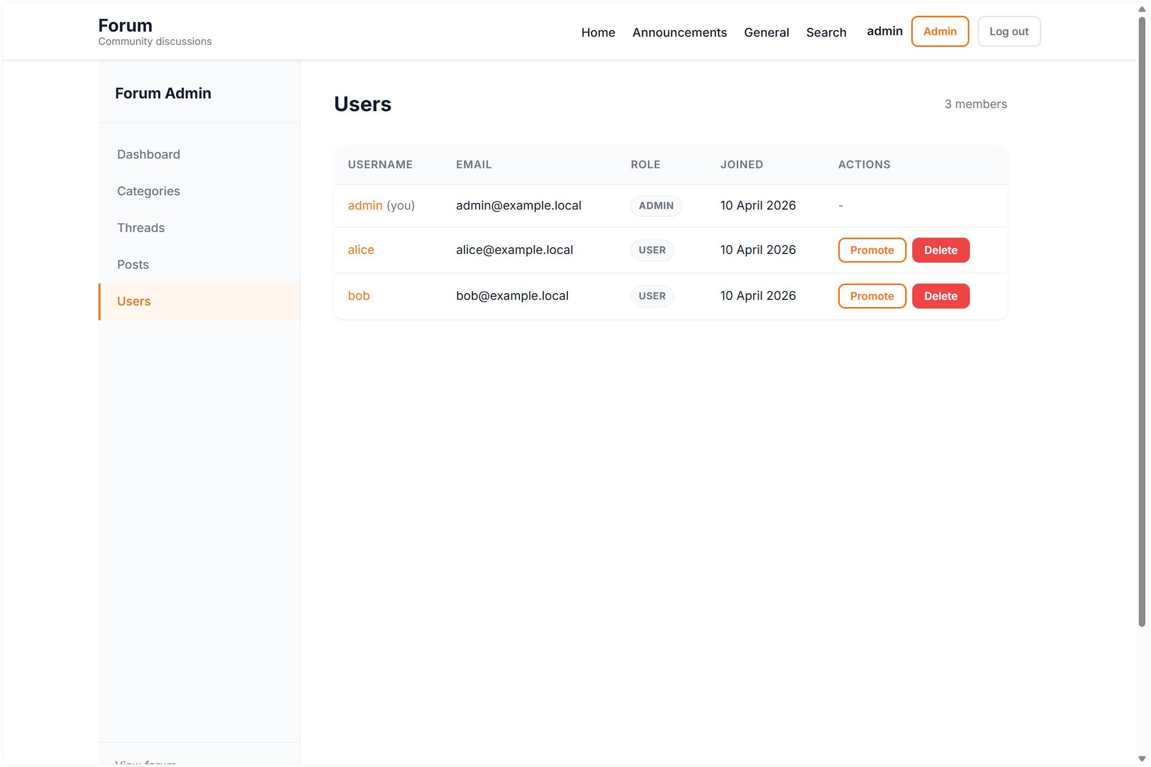Open the Categories admin section

pyautogui.click(x=148, y=191)
